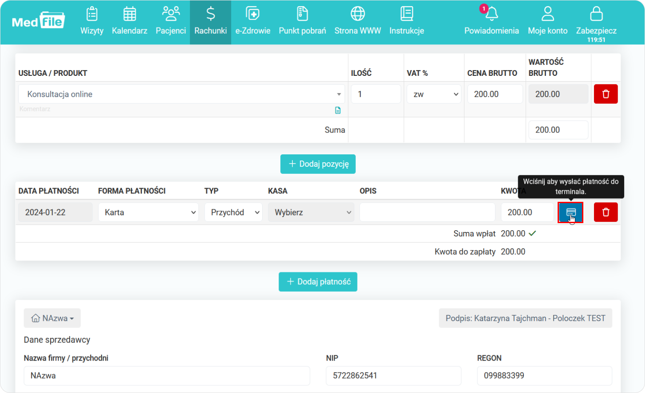Click Podpis: Katarzyna Tajchman - Poloczek TEST button
This screenshot has width=645, height=393.
pos(525,318)
